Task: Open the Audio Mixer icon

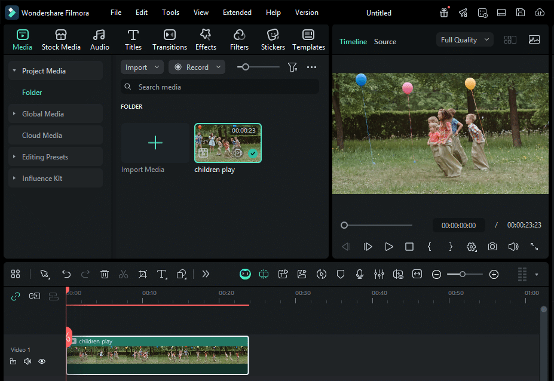Action: click(x=379, y=274)
